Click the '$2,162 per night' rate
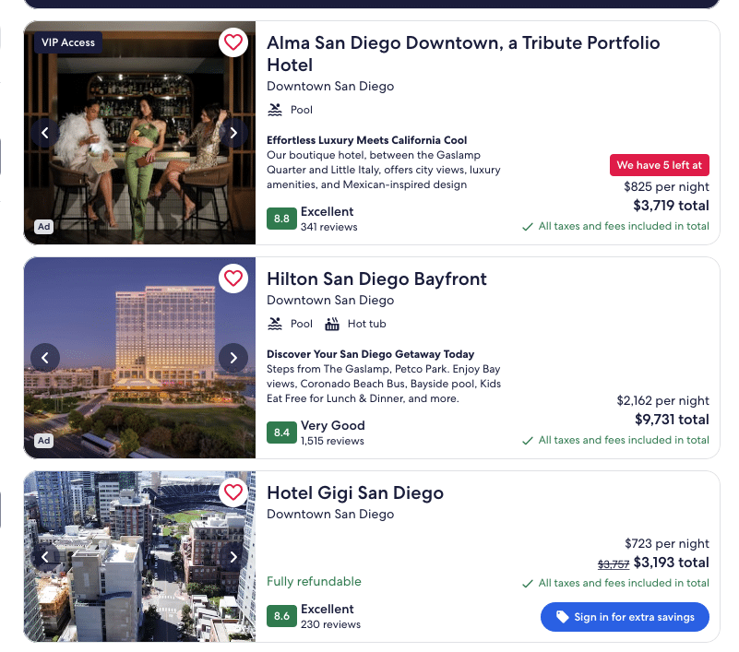Viewport: 739px width, 652px height. click(x=663, y=400)
